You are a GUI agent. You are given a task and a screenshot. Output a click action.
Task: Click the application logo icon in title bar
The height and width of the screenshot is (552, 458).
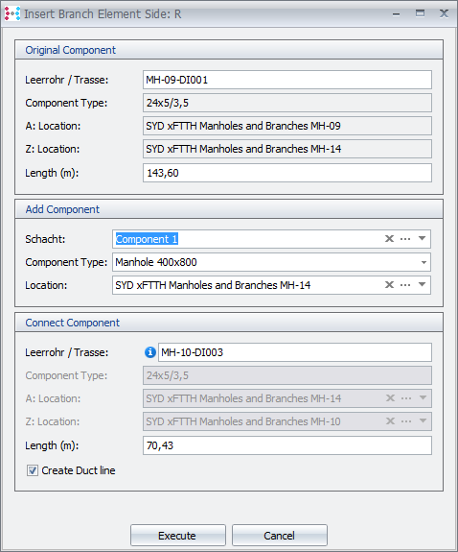[11, 13]
